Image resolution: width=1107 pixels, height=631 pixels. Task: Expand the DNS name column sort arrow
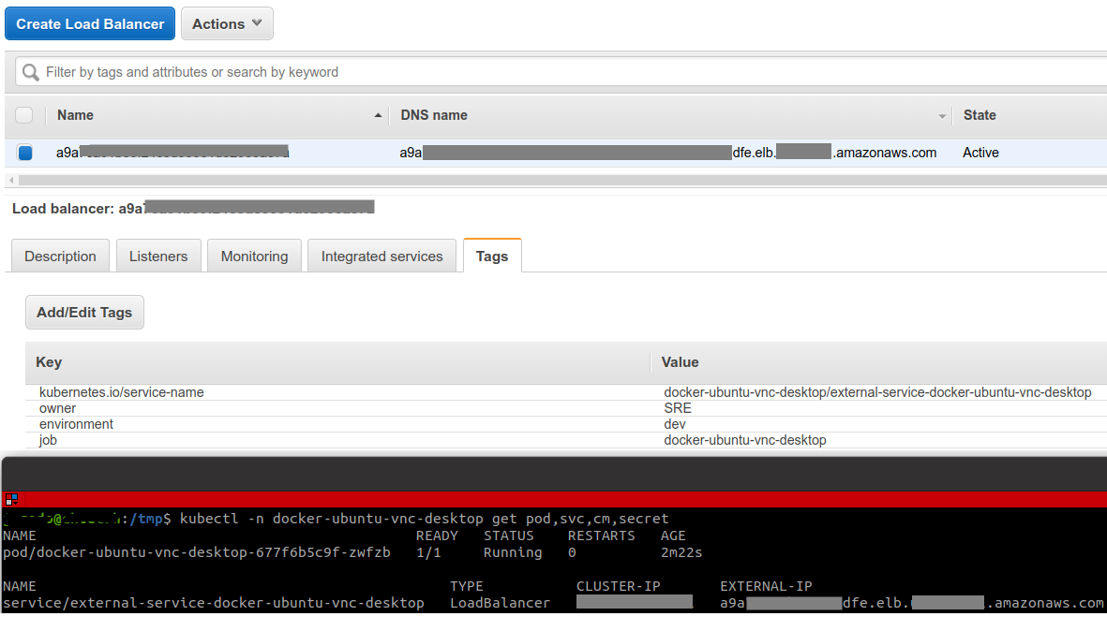click(x=942, y=116)
